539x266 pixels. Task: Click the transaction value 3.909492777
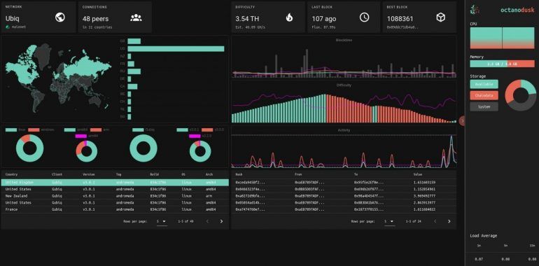(x=424, y=195)
